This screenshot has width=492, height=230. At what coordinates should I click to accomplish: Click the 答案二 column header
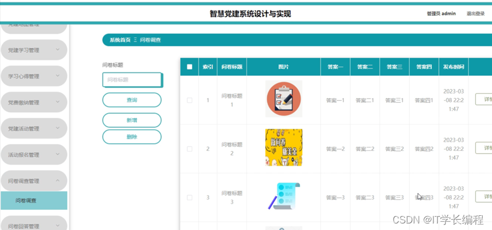click(x=365, y=66)
